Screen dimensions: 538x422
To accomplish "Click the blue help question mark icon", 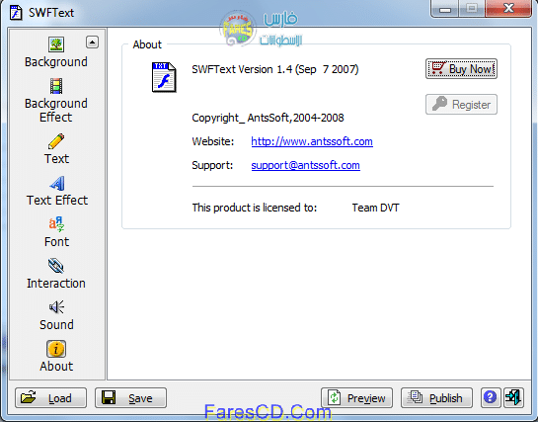I will click(x=491, y=397).
